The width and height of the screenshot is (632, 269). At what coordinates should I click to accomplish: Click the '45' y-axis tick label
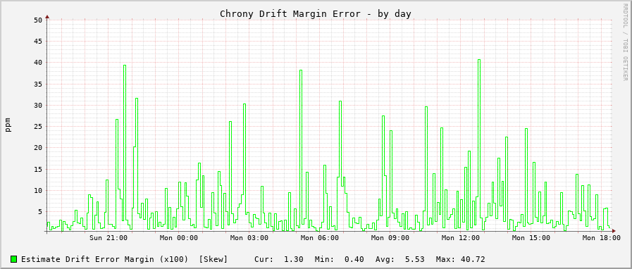click(x=38, y=41)
